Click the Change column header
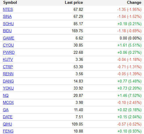 coord(134,3)
